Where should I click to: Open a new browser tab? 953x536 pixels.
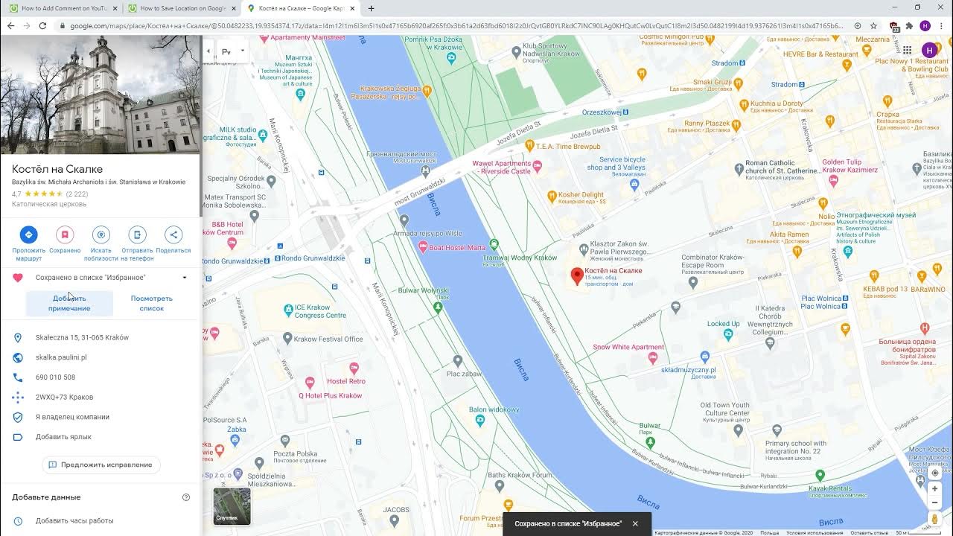click(x=371, y=8)
